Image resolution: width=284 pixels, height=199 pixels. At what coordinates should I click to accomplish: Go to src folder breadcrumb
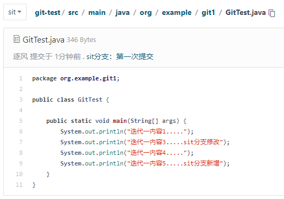coord(73,13)
